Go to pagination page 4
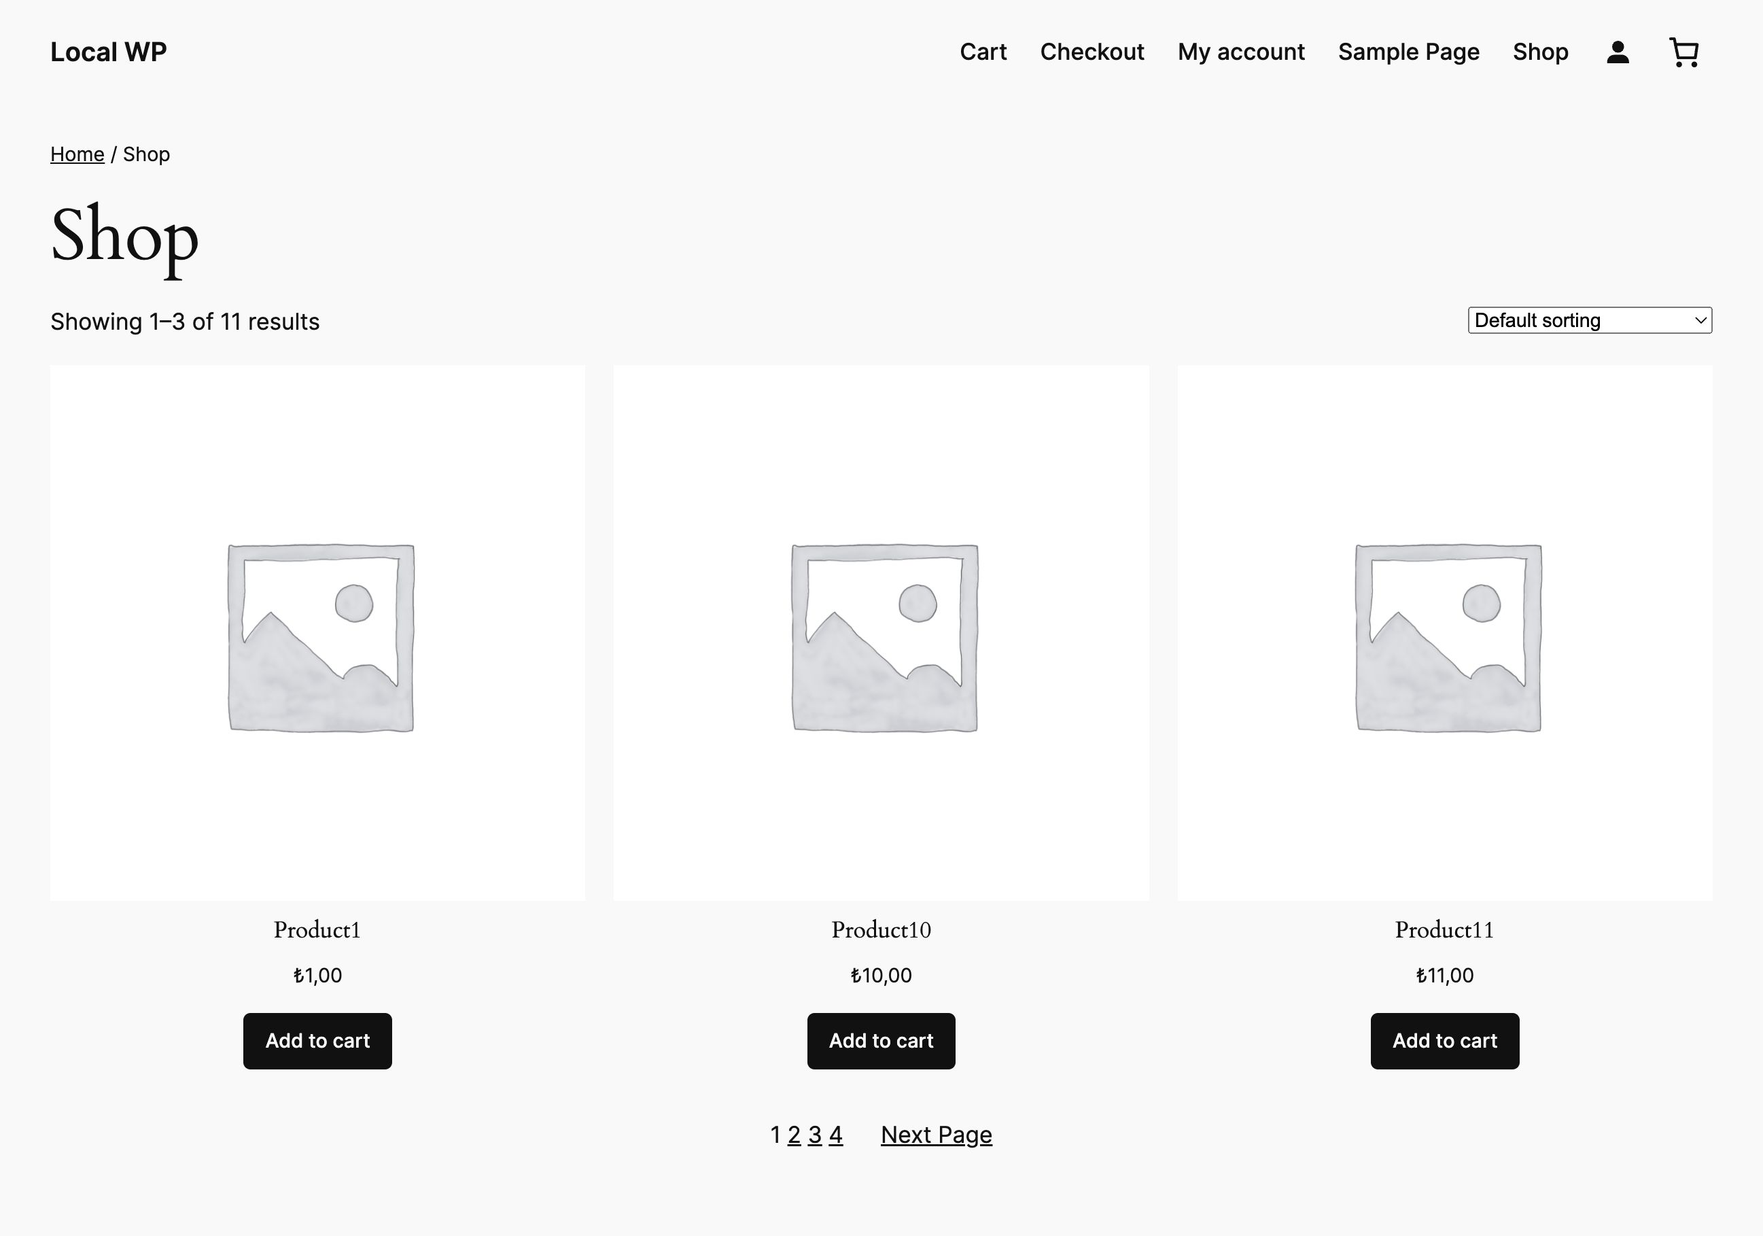Image resolution: width=1763 pixels, height=1236 pixels. coord(835,1134)
